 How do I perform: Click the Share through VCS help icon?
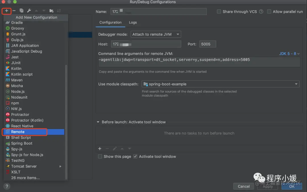(x=261, y=12)
